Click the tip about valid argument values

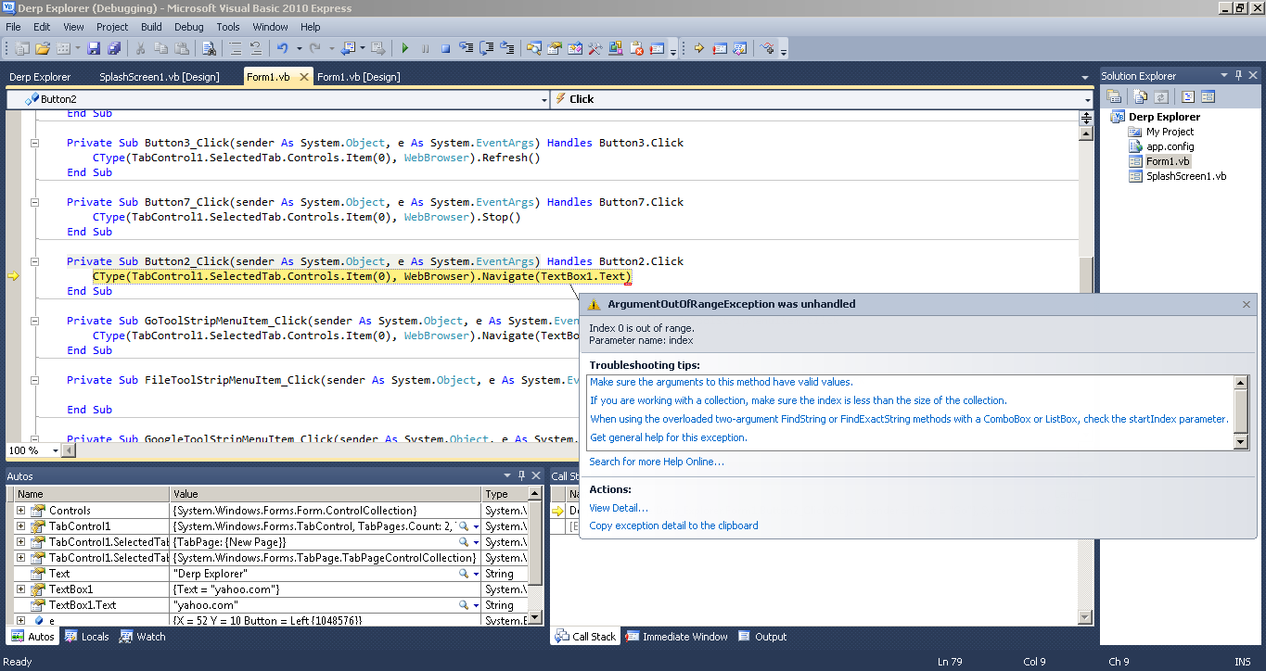pyautogui.click(x=722, y=382)
